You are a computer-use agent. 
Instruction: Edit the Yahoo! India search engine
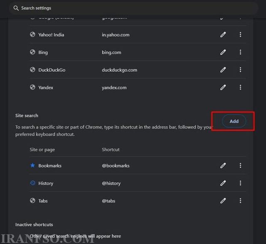coord(223,34)
